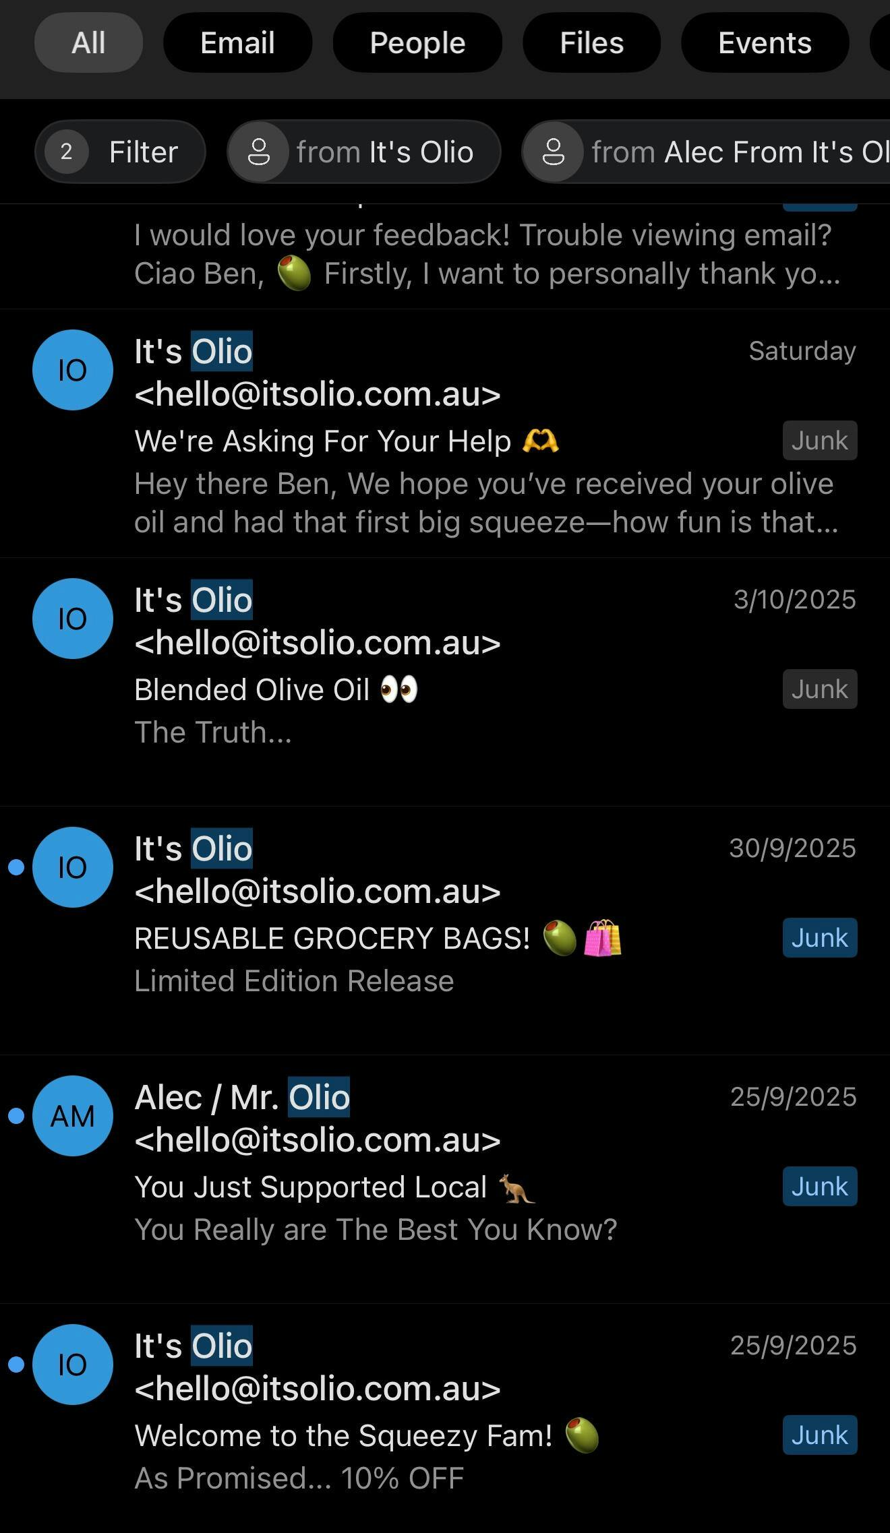Tap the unread dot on the 'REUSABLE GROCERY BAGS' email

pos(16,867)
